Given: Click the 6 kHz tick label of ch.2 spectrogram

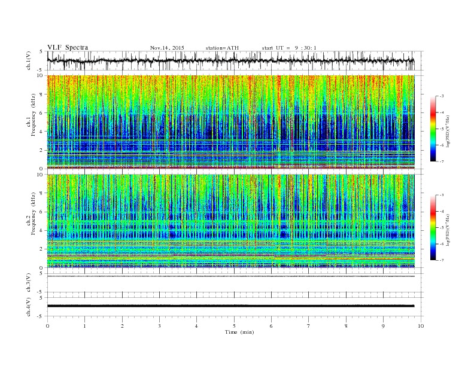Looking at the screenshot, I should click(x=42, y=212).
